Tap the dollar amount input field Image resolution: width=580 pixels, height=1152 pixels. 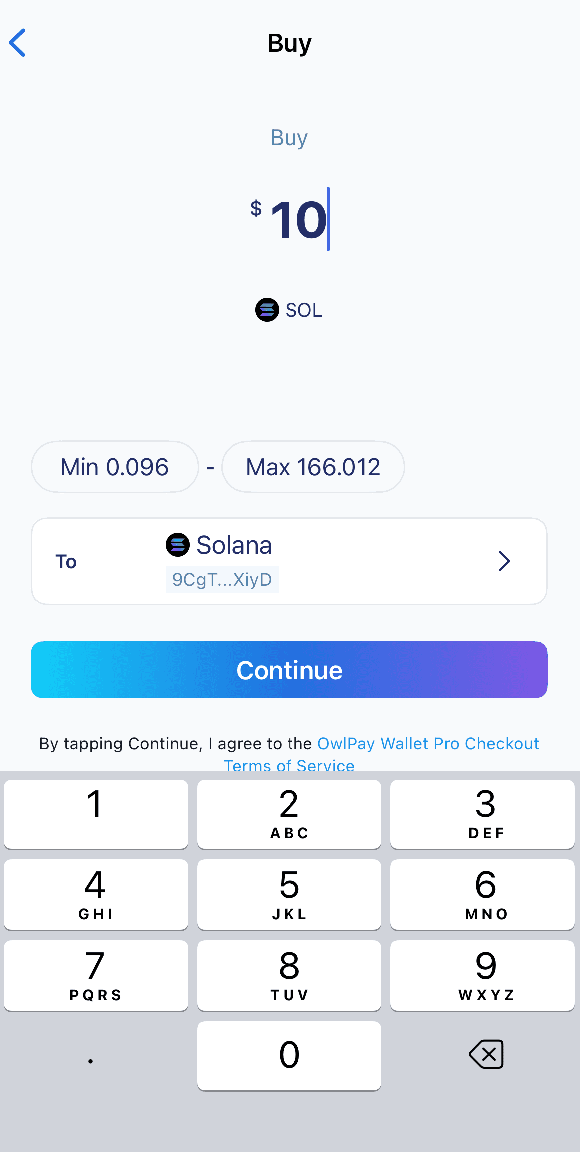pos(298,220)
